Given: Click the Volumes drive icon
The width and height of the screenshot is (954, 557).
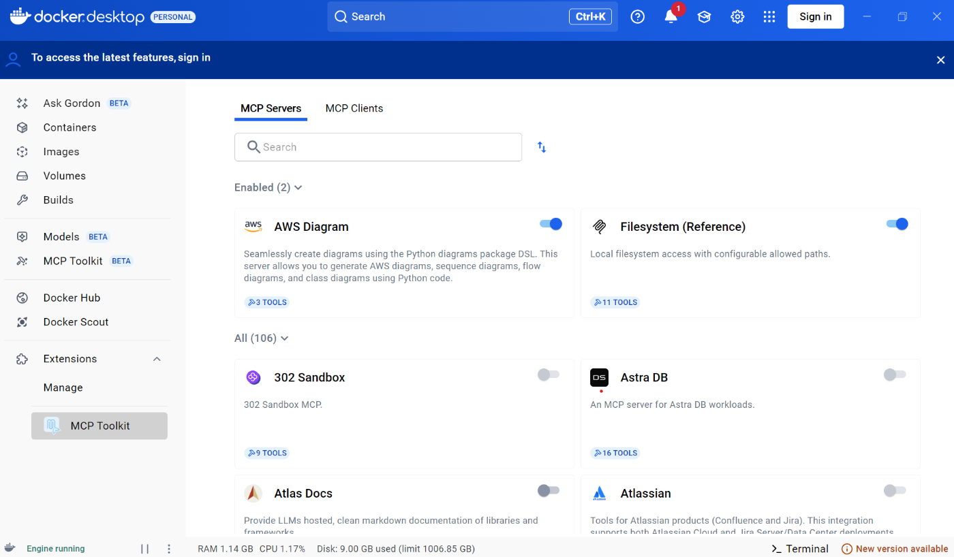Looking at the screenshot, I should click(x=22, y=176).
